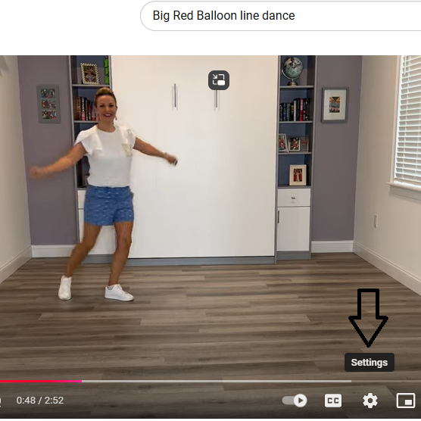Click the globe on the right bookshelf
421x421 pixels.
coord(292,70)
